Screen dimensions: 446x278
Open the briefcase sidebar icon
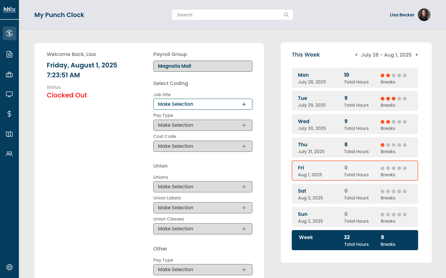coord(9,75)
